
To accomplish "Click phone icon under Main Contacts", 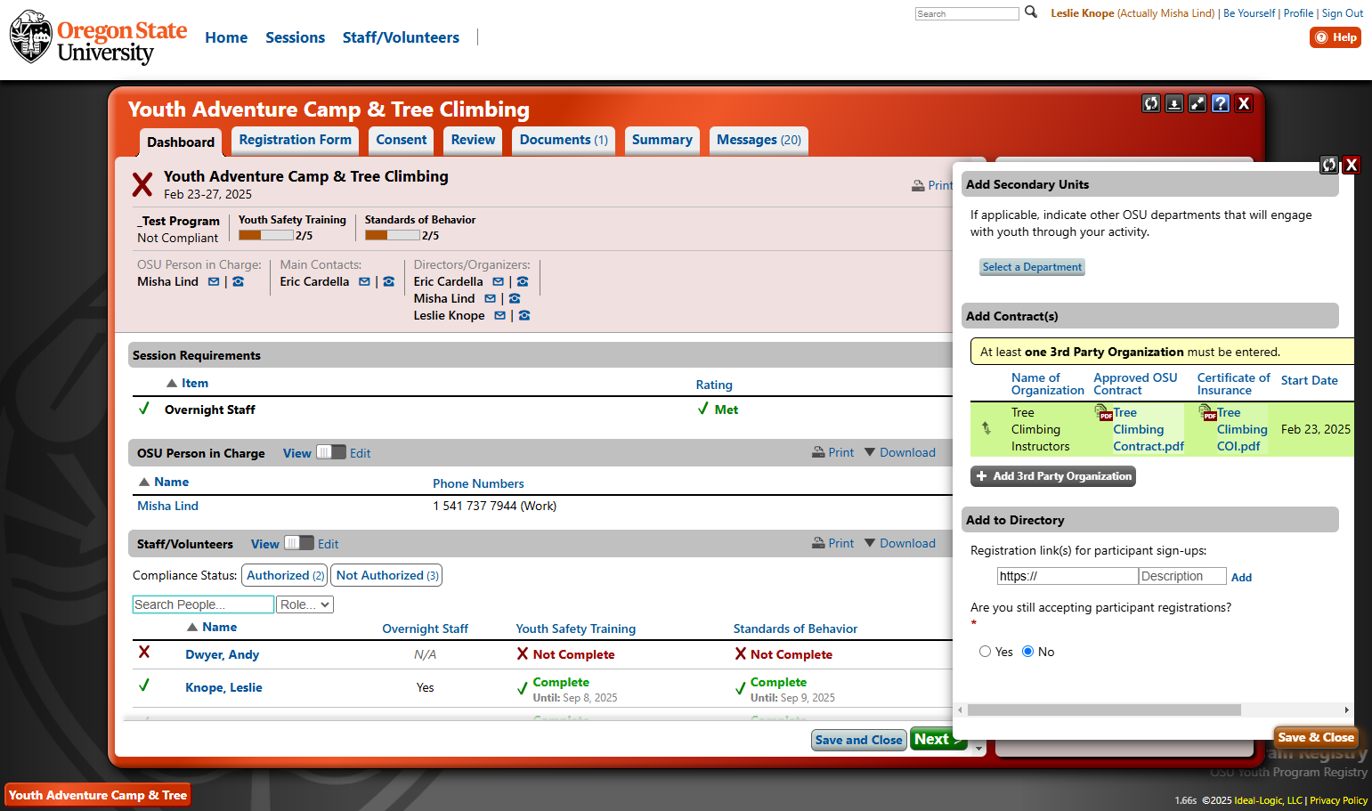I will pos(388,281).
